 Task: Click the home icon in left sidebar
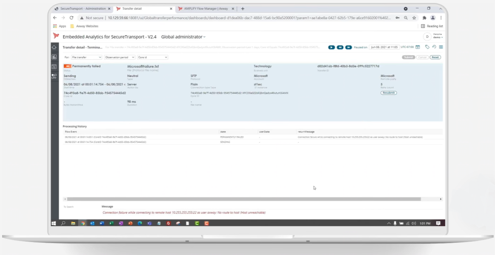click(54, 47)
